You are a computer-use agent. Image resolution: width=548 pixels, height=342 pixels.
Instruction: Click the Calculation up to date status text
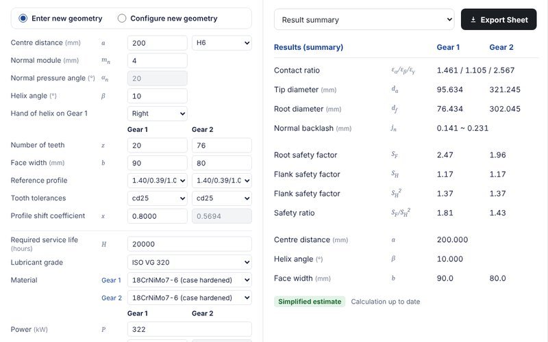pyautogui.click(x=386, y=302)
